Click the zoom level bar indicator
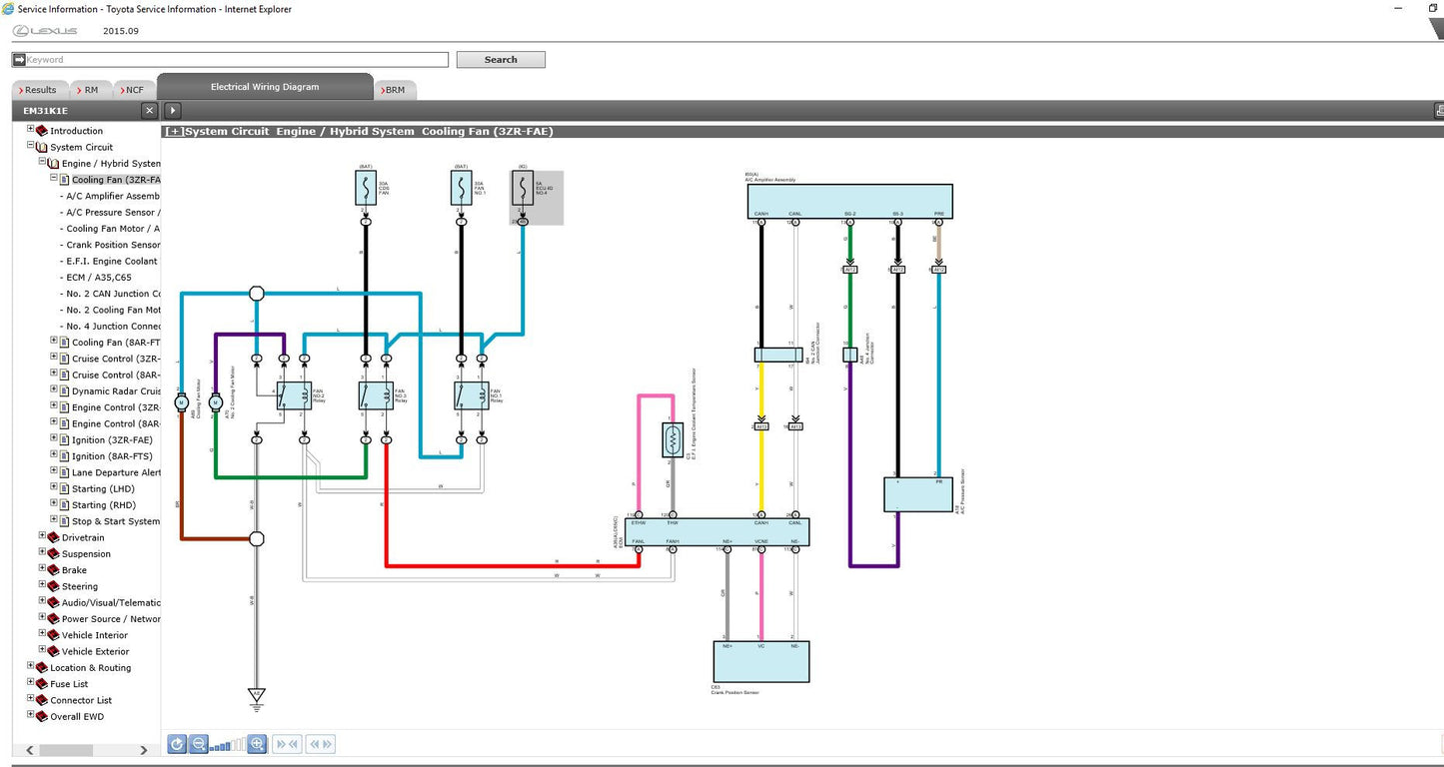Viewport: 1444px width, 767px height. coord(227,745)
